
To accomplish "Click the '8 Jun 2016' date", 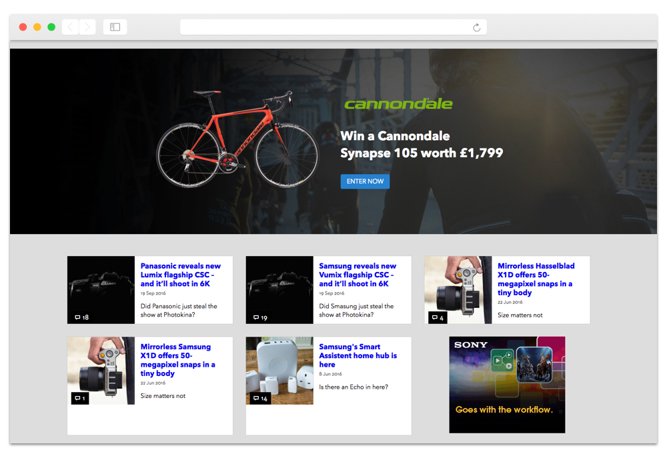I will pyautogui.click(x=331, y=375).
